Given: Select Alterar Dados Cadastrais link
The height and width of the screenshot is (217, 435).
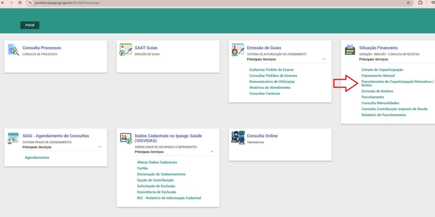Looking at the screenshot, I should (x=157, y=162).
